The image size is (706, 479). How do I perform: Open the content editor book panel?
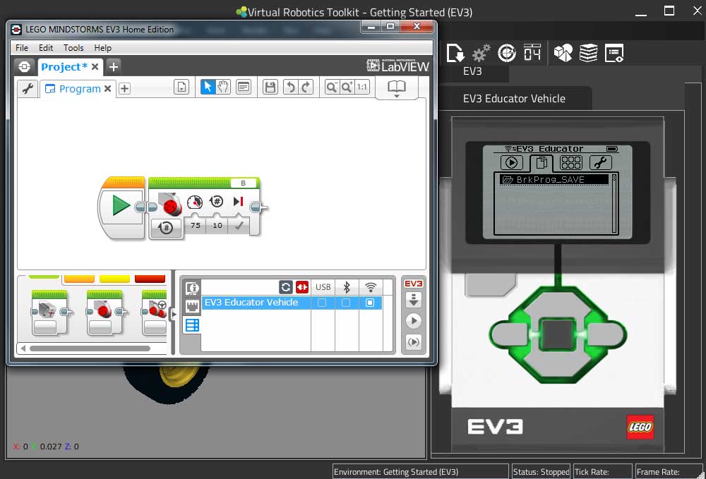397,87
